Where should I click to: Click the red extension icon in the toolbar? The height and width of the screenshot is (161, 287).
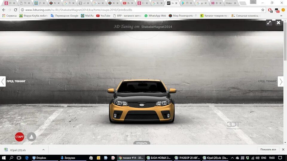pyautogui.click(x=270, y=10)
